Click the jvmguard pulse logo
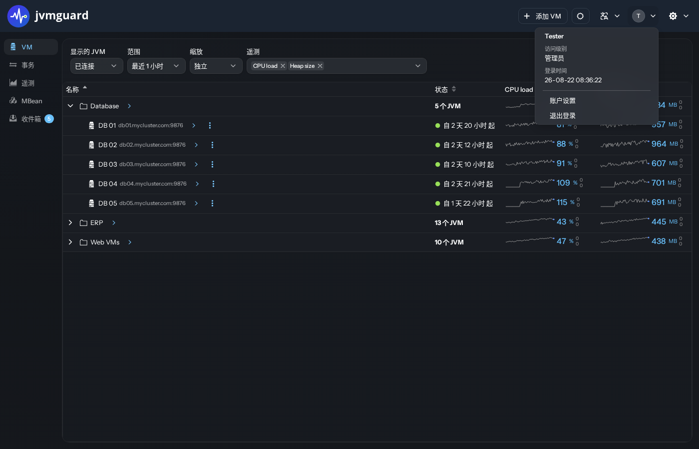This screenshot has height=449, width=699. (18, 16)
